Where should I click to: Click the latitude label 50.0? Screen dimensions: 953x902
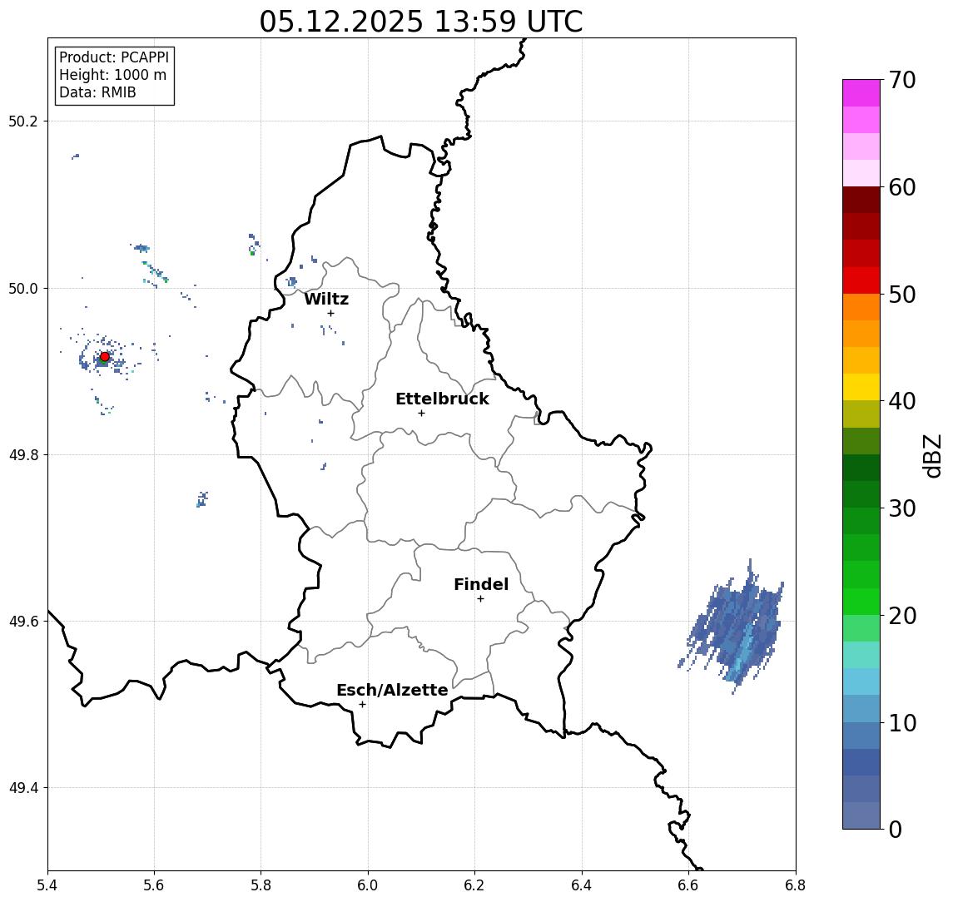click(x=23, y=288)
